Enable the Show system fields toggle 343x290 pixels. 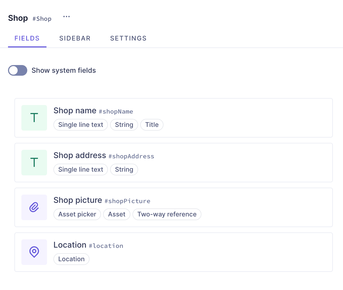click(x=18, y=70)
